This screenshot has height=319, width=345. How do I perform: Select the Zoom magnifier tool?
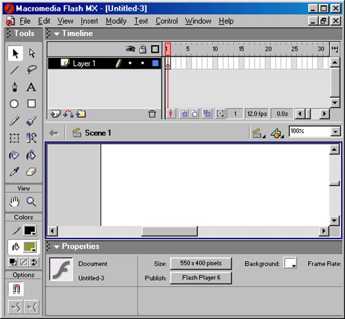31,201
